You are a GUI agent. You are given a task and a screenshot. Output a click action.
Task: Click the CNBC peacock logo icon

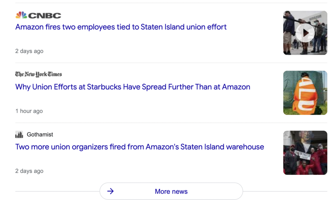tap(21, 15)
